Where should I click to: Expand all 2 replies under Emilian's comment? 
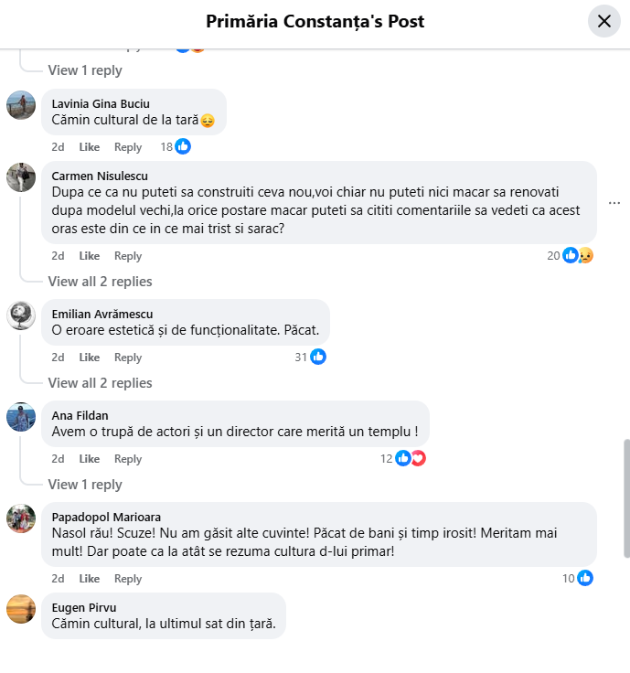click(100, 383)
